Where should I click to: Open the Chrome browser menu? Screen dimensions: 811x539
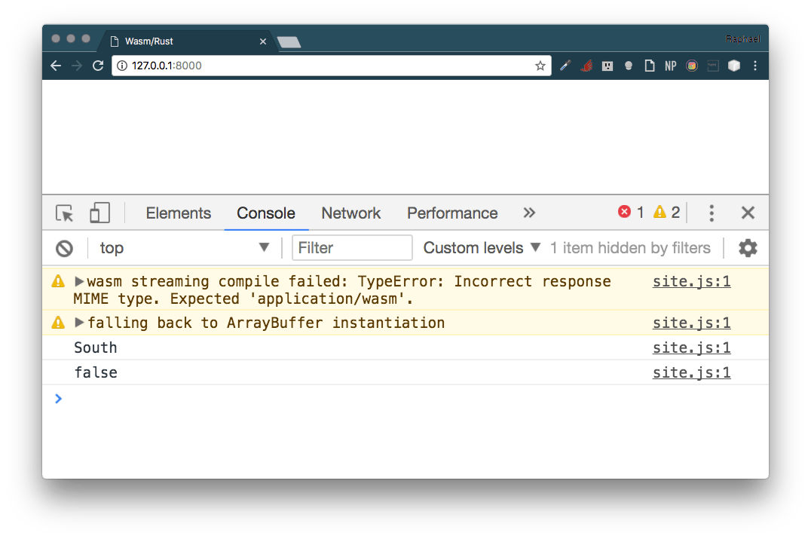pos(754,66)
